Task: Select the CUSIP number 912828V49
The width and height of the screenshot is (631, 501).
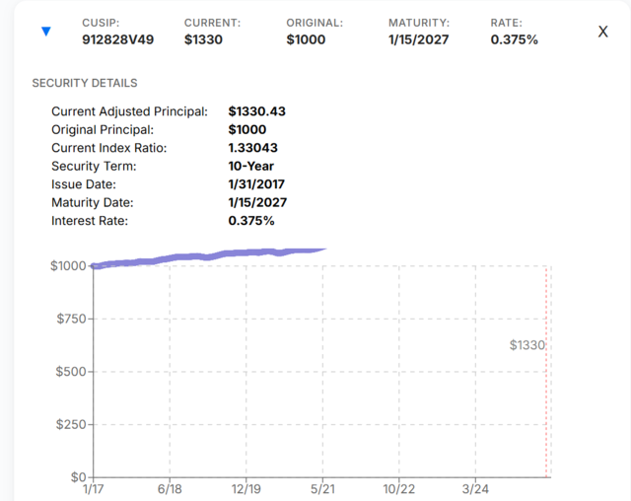Action: point(118,39)
